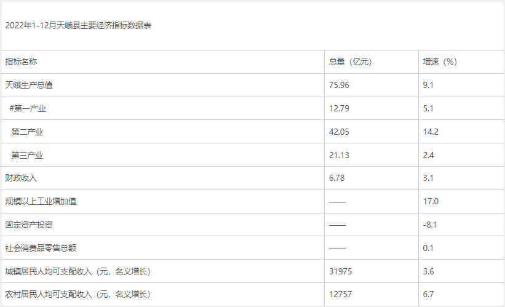Select the 14.2 growth rate cell
Image resolution: width=505 pixels, height=307 pixels.
click(431, 132)
